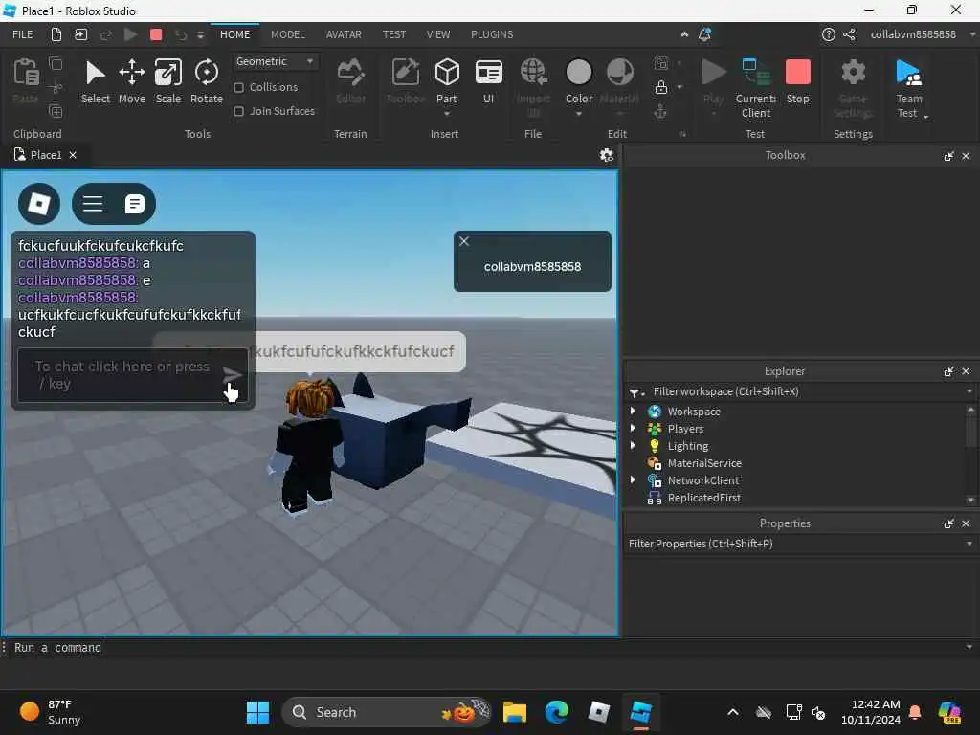Open viewport settings gear icon

click(606, 155)
